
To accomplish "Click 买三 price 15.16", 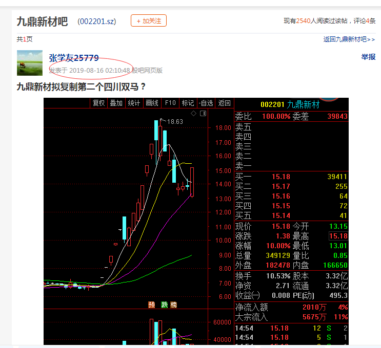I will pyautogui.click(x=281, y=196).
